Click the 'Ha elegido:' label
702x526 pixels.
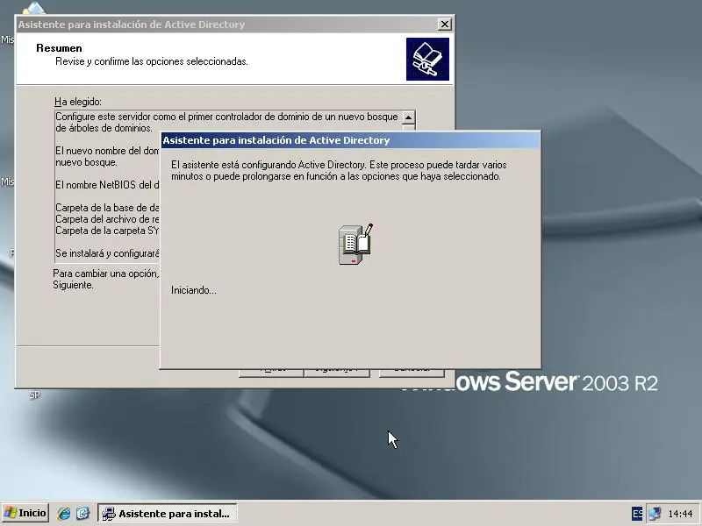78,102
